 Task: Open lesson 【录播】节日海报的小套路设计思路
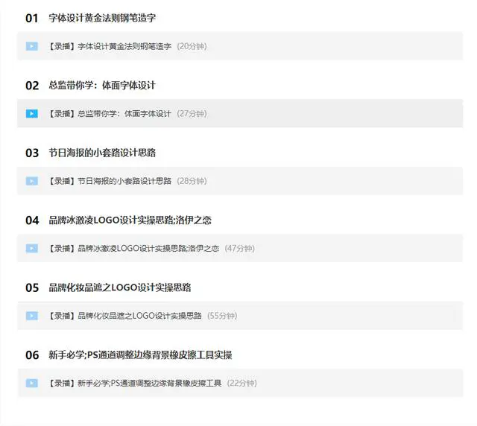coord(240,181)
